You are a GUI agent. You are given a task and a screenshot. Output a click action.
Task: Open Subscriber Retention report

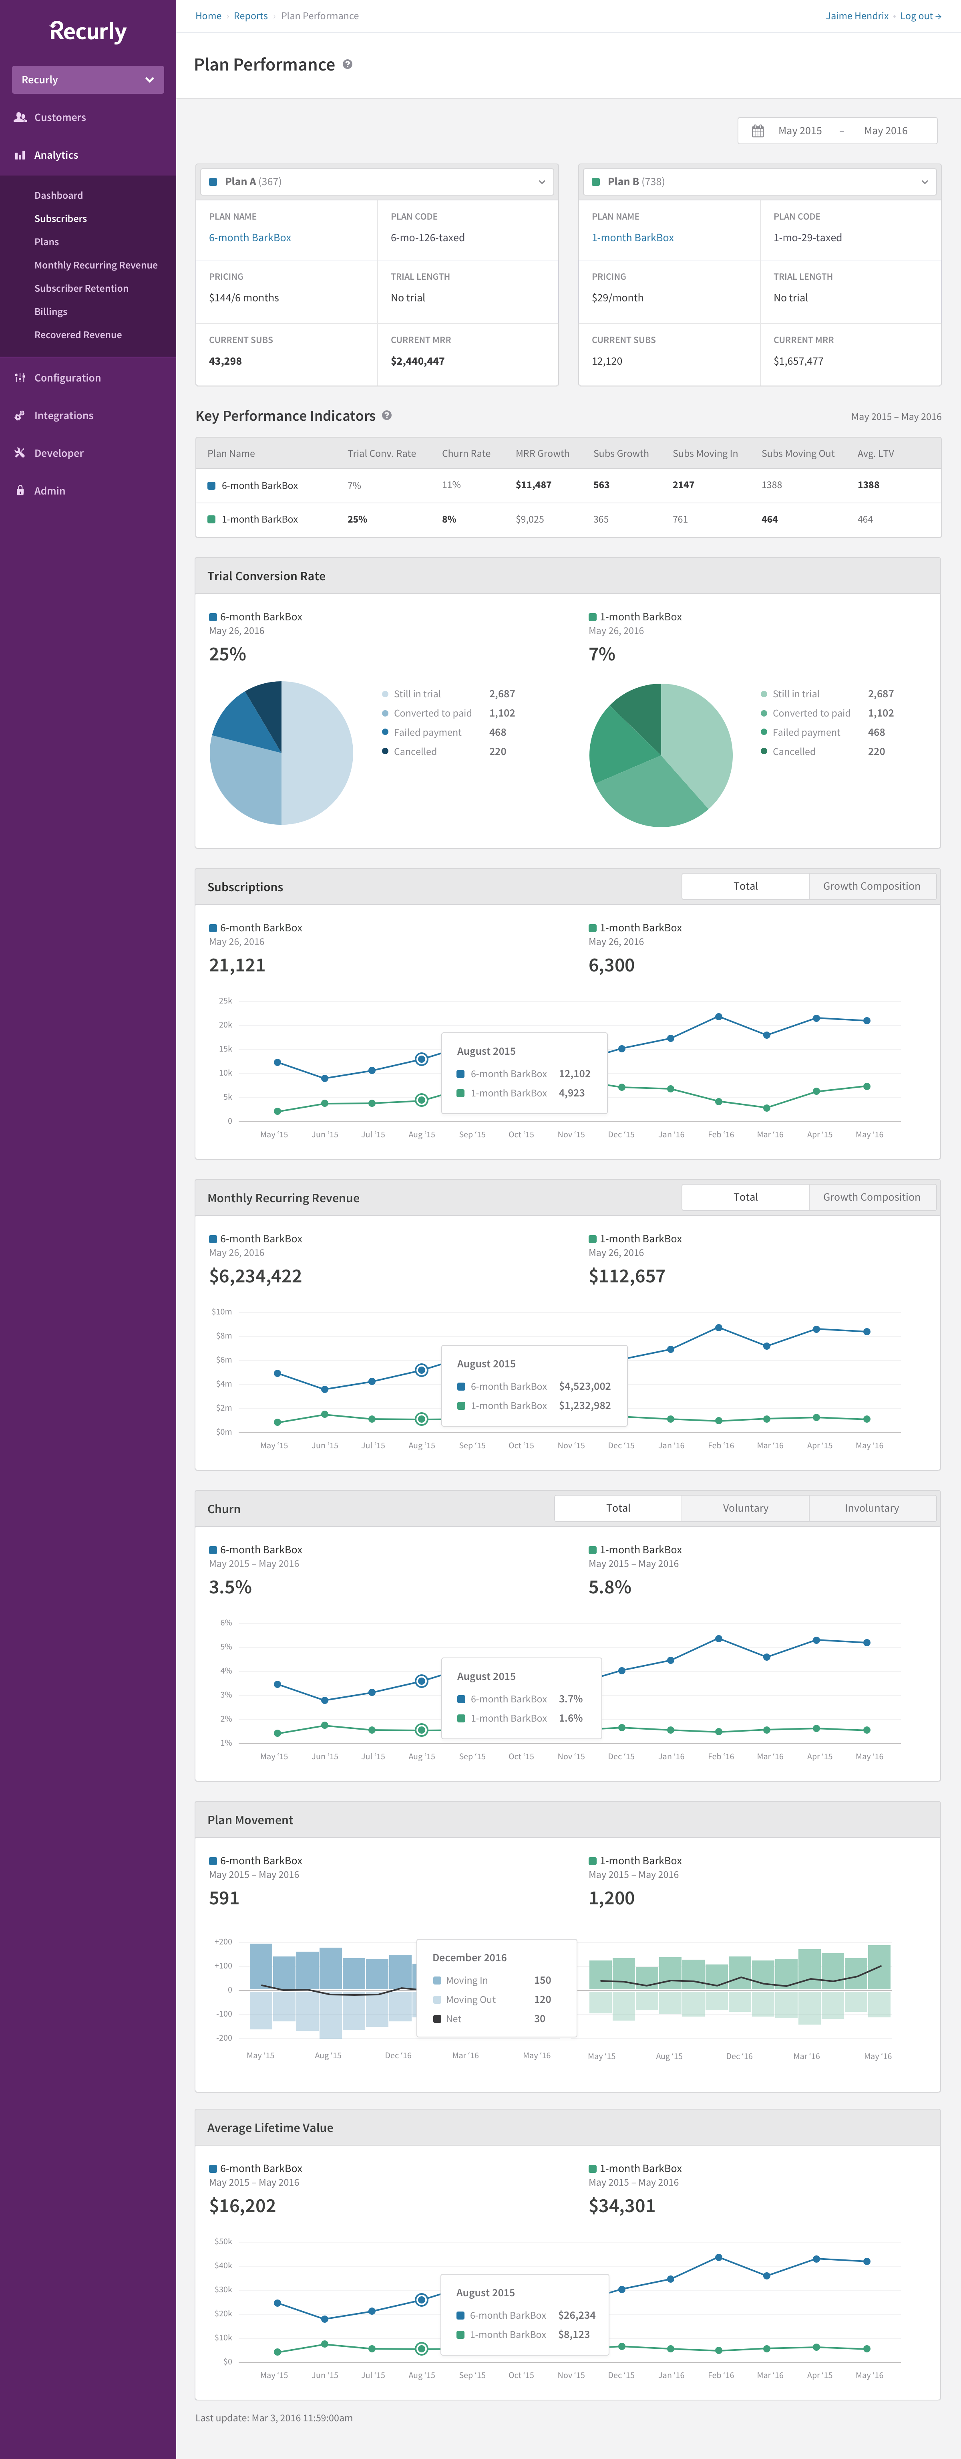point(81,288)
